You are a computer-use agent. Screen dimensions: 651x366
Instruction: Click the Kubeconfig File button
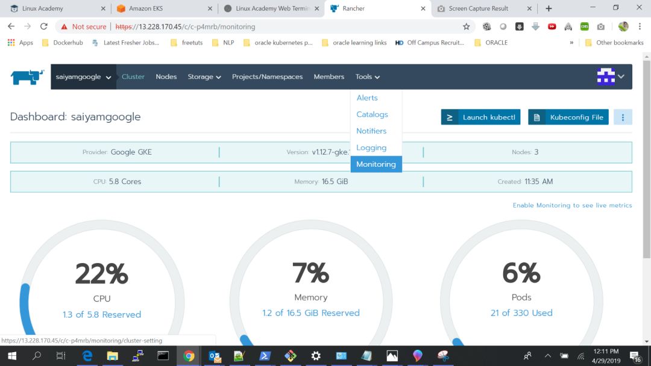(568, 117)
